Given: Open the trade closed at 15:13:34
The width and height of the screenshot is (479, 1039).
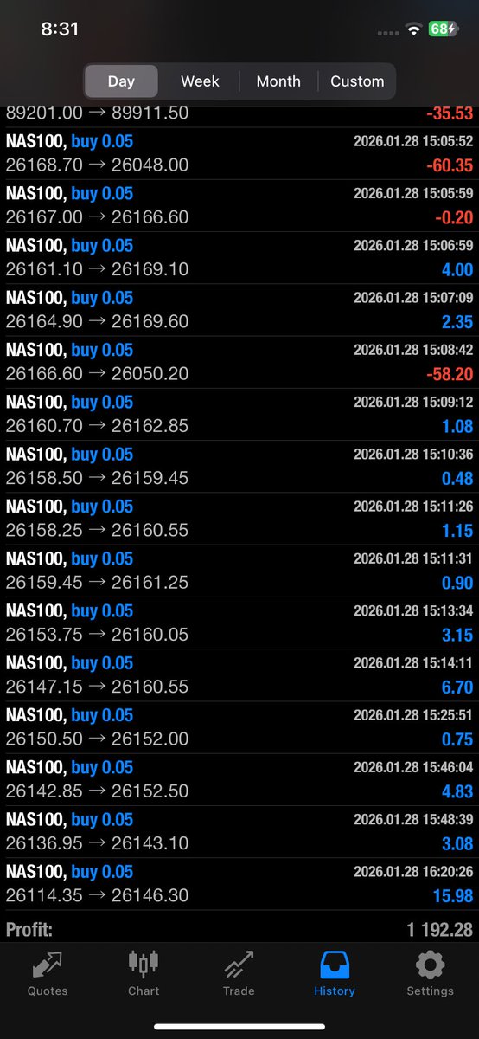Looking at the screenshot, I should 239,623.
